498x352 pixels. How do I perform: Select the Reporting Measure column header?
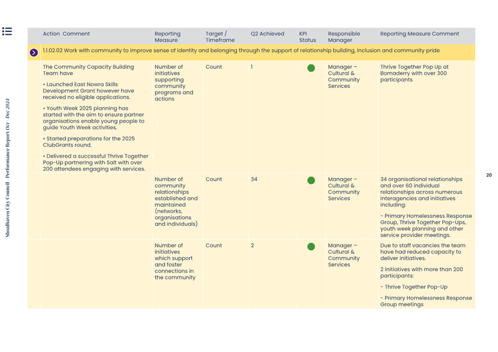tap(167, 37)
